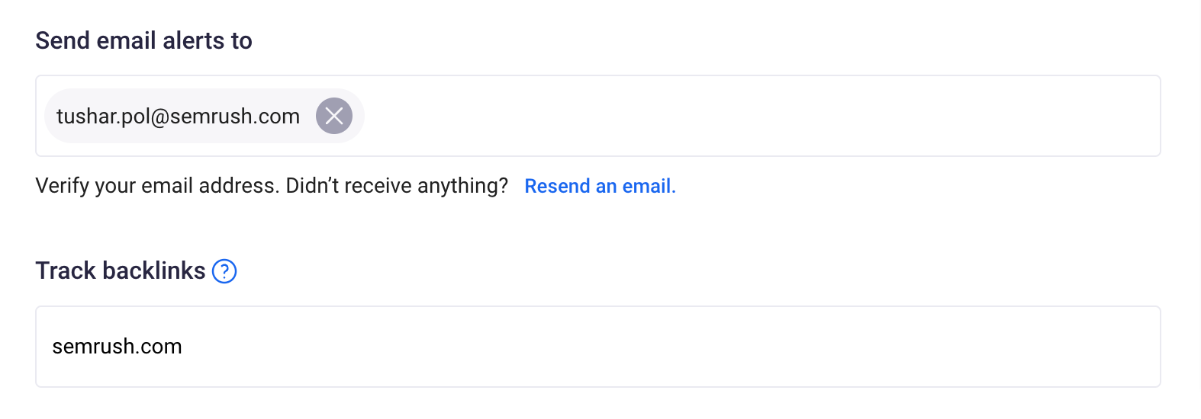Click the Send email alerts to heading
Viewport: 1201px width, 419px height.
[x=143, y=40]
